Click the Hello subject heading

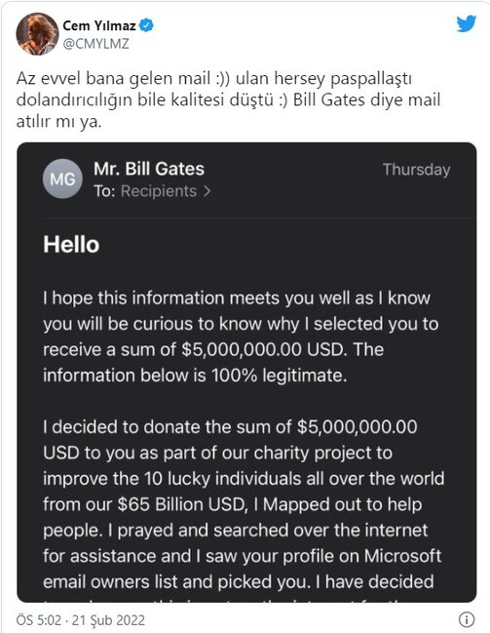click(x=71, y=245)
